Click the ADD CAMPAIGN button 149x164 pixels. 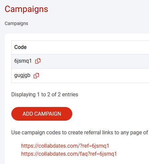pos(42,114)
